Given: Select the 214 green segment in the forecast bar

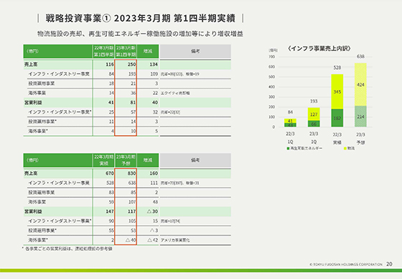Looking at the screenshot, I should click(x=360, y=116).
